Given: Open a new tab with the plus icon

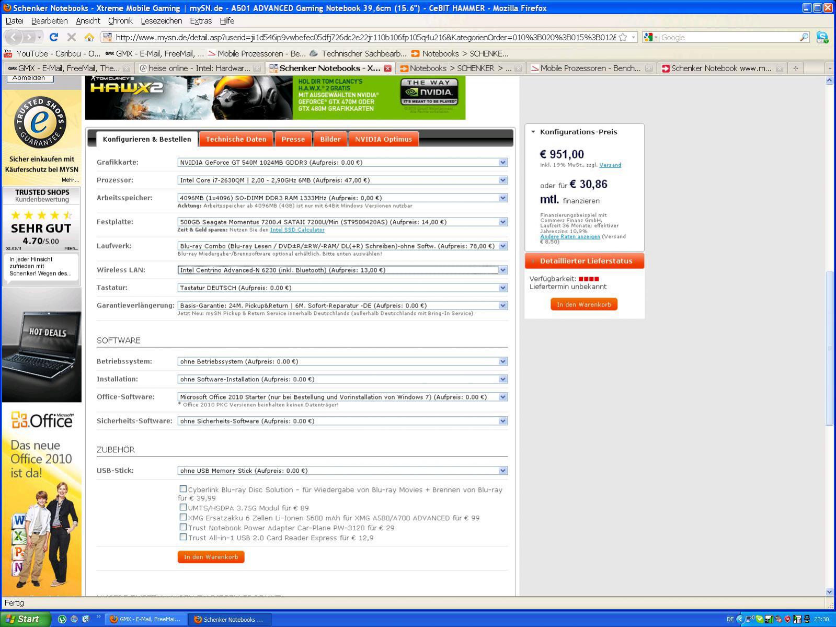Looking at the screenshot, I should [x=796, y=68].
